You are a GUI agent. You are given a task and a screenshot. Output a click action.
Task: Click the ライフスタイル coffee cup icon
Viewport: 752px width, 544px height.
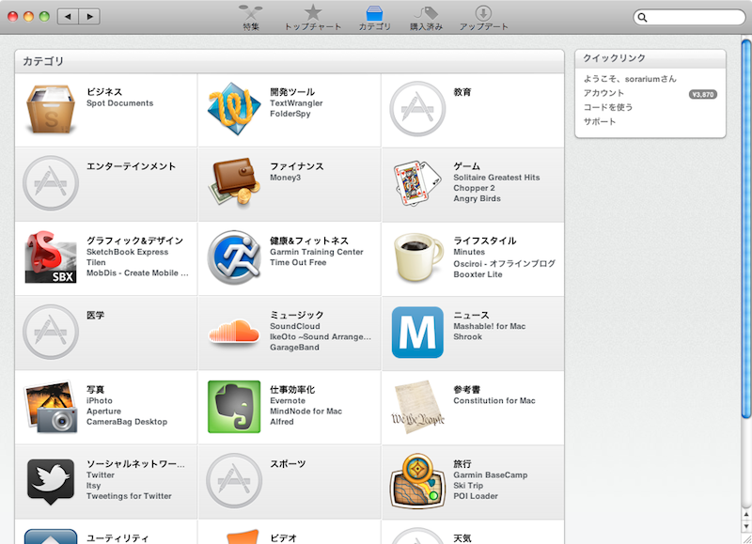pyautogui.click(x=417, y=257)
